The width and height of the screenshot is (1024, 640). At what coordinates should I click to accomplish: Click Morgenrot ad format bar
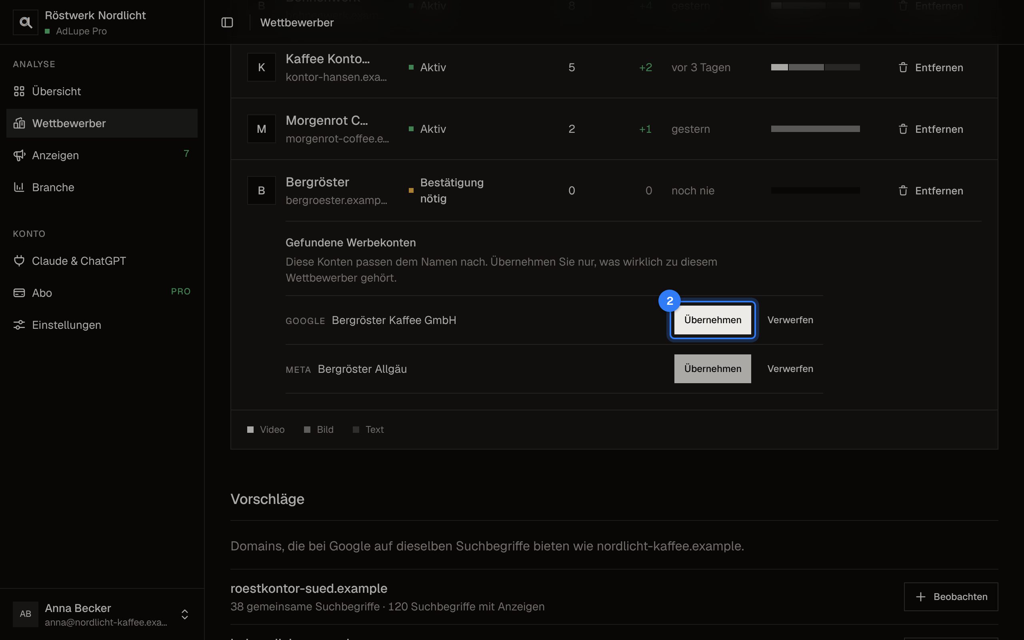click(815, 129)
